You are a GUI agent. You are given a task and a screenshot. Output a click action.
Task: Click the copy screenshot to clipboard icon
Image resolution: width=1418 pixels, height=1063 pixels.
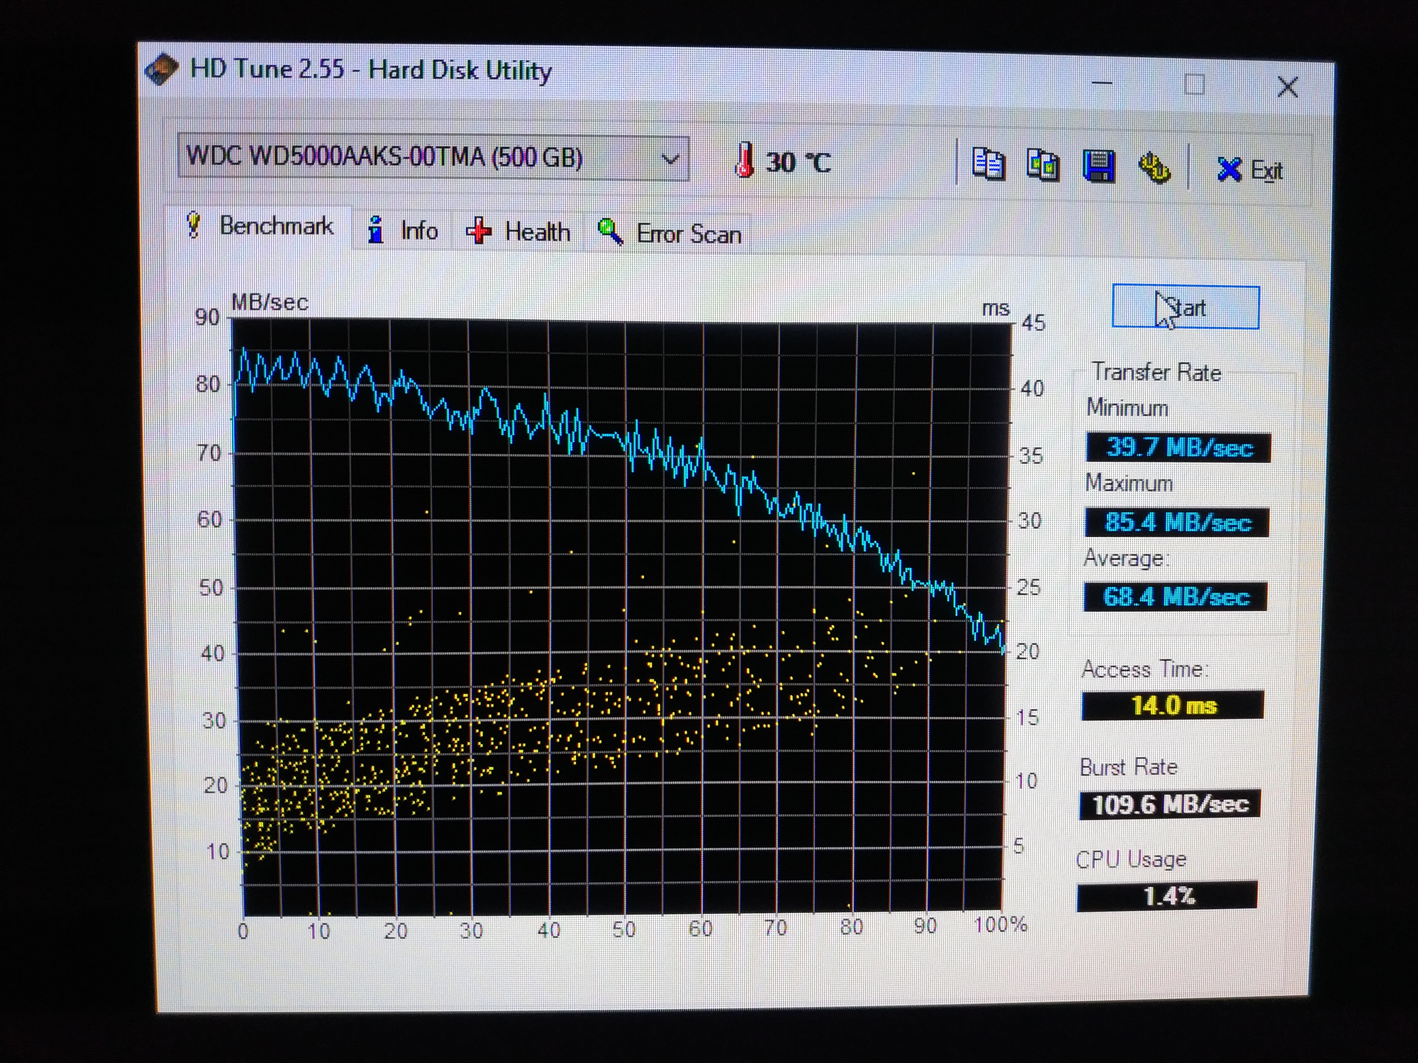pyautogui.click(x=1043, y=166)
